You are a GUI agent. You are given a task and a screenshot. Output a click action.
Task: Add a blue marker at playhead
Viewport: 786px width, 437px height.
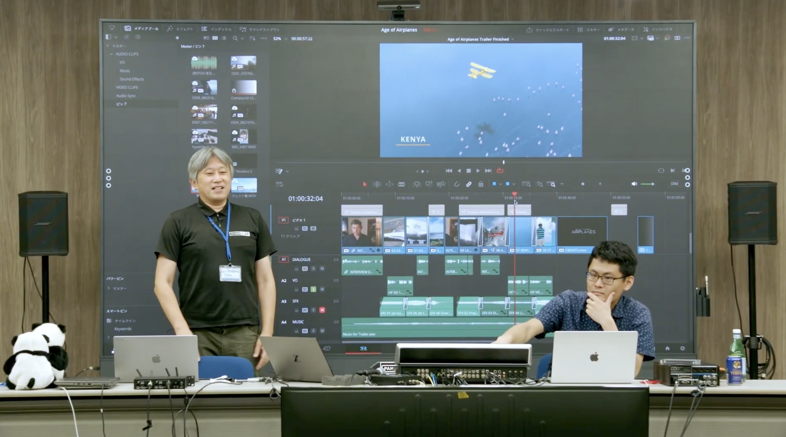click(508, 184)
